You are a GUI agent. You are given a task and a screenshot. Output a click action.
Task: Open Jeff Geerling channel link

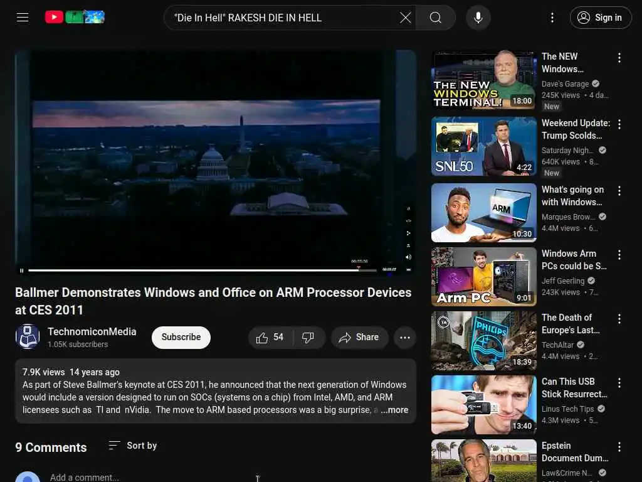click(563, 281)
